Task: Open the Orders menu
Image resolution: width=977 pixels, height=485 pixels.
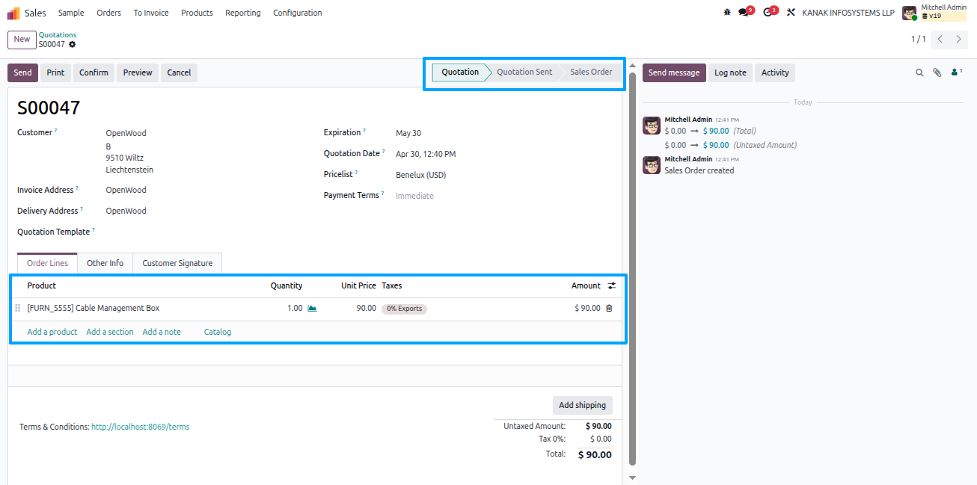Action: click(109, 13)
